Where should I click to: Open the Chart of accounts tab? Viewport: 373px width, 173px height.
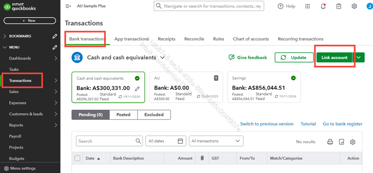pyautogui.click(x=251, y=39)
